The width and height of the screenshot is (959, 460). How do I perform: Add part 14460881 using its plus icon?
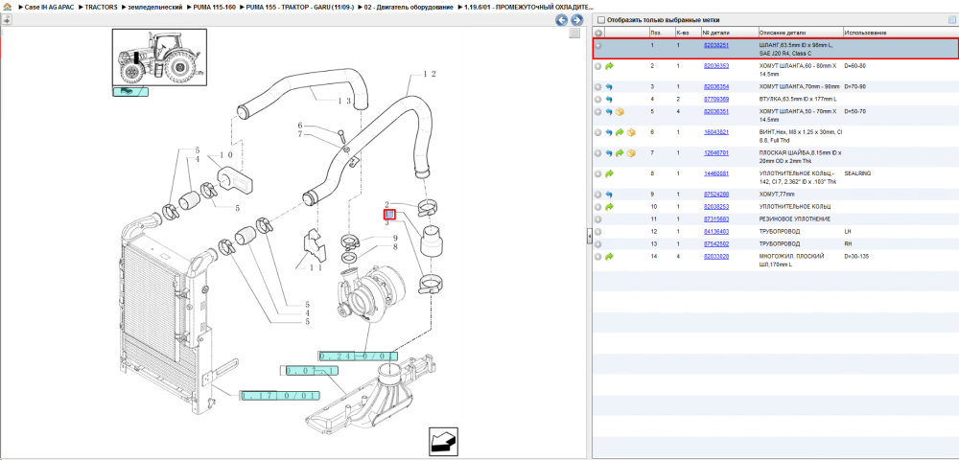tap(598, 174)
